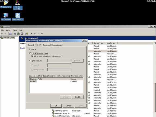156x117 pixels.
Task: Open the My Documents desktop icon
Action: [x=6, y=4]
